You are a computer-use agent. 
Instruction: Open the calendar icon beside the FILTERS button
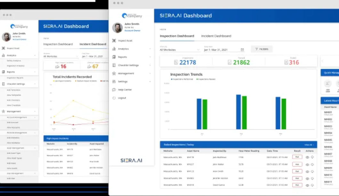[x=242, y=49]
